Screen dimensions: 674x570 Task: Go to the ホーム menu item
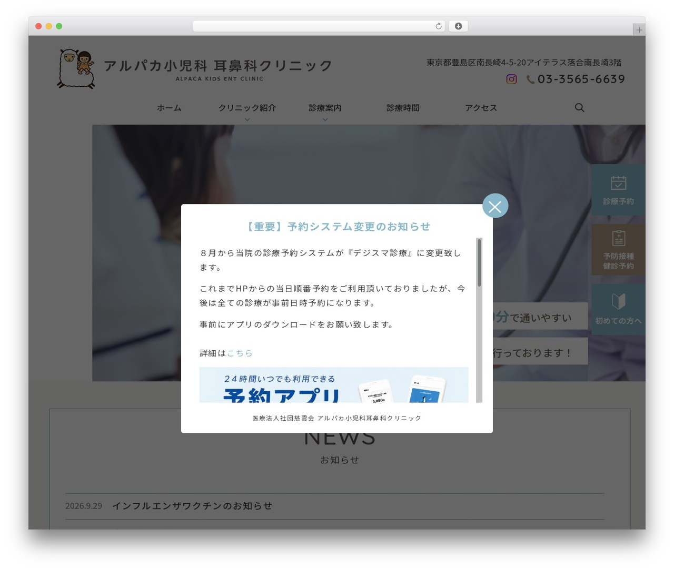coord(169,108)
